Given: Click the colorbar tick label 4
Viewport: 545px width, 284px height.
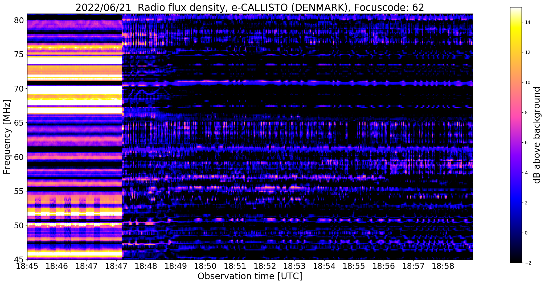Looking at the screenshot, I should 526,173.
